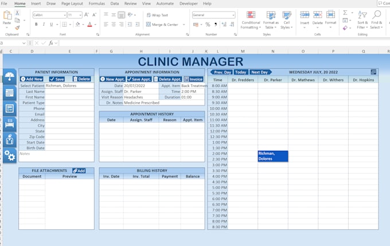Open Cell Styles gallery
Viewport: 390px width, 246px height.
[x=287, y=20]
